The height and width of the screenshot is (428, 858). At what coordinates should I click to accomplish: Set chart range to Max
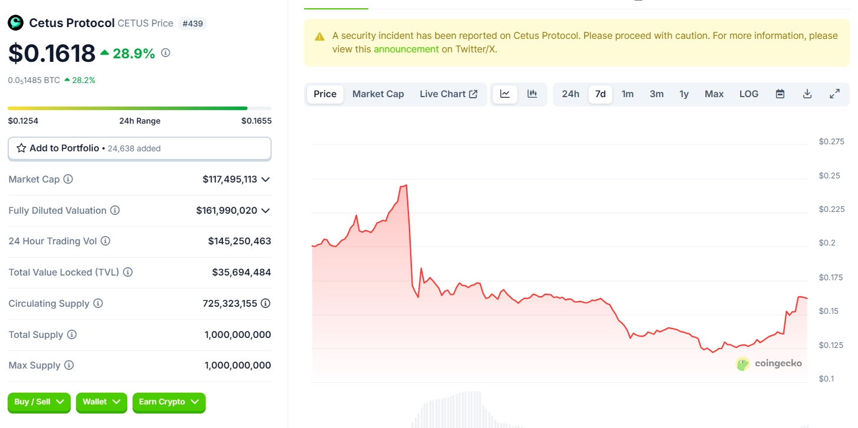tap(714, 94)
